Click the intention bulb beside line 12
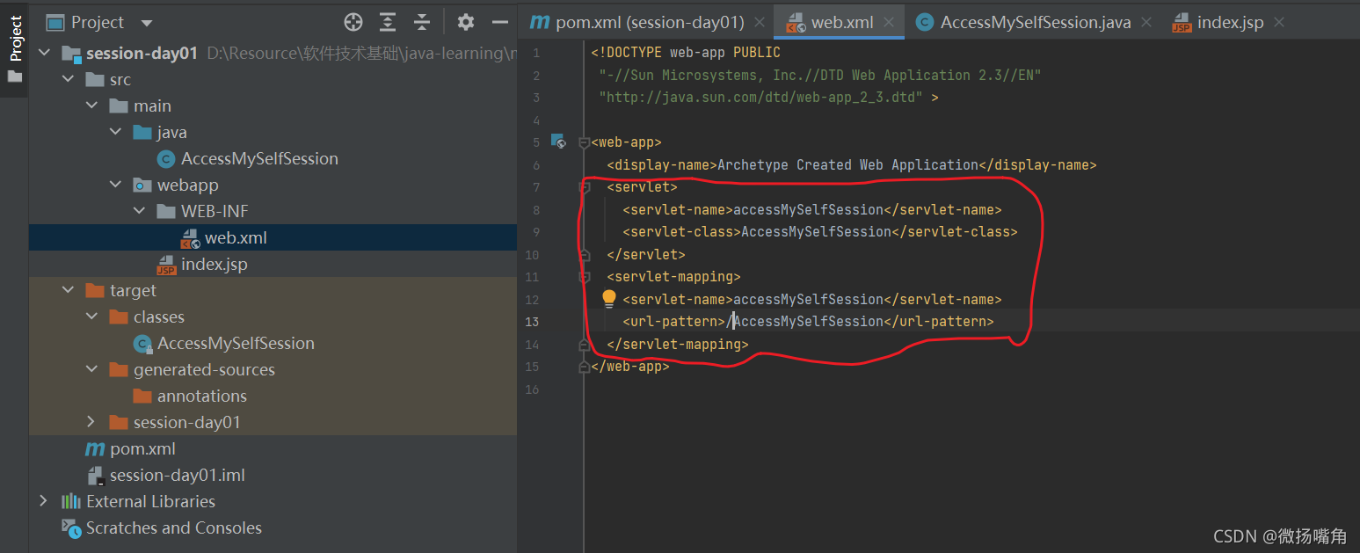The image size is (1360, 553). coord(609,298)
